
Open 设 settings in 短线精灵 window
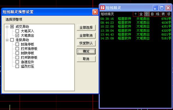(169, 14)
